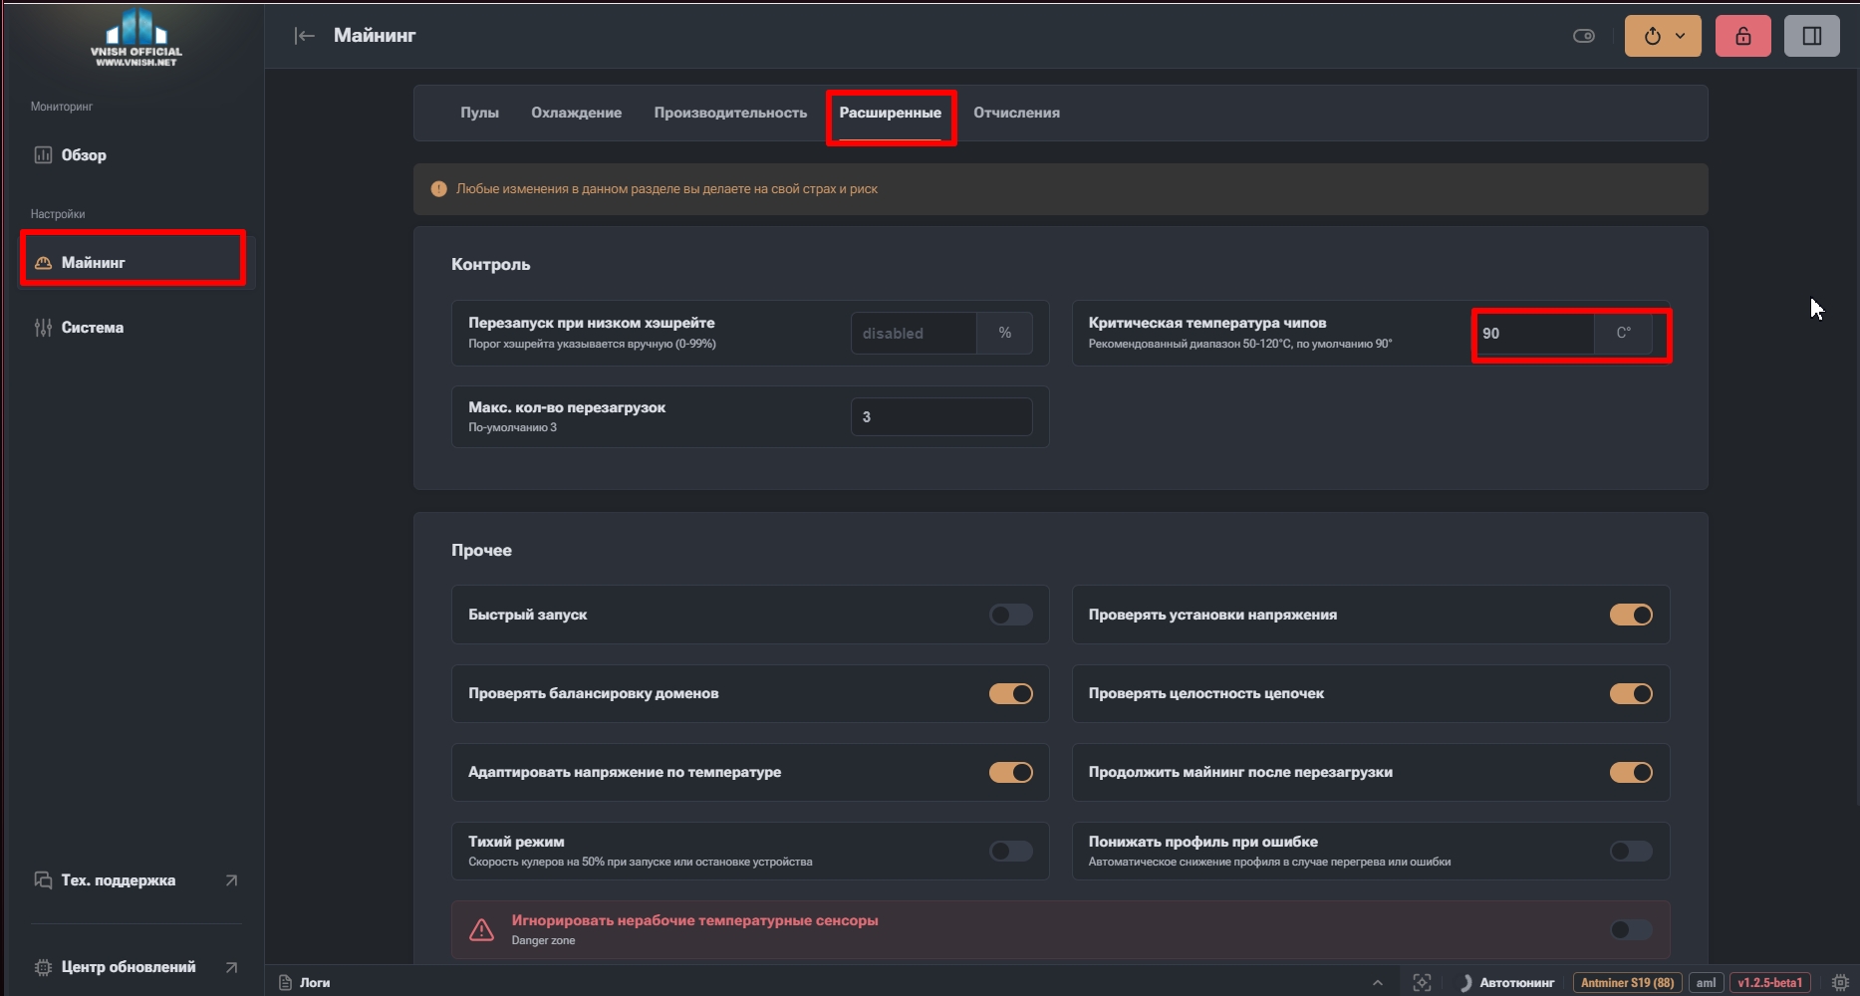Click the % unit label of the hashrate field
Image resolution: width=1860 pixels, height=996 pixels.
point(1004,333)
